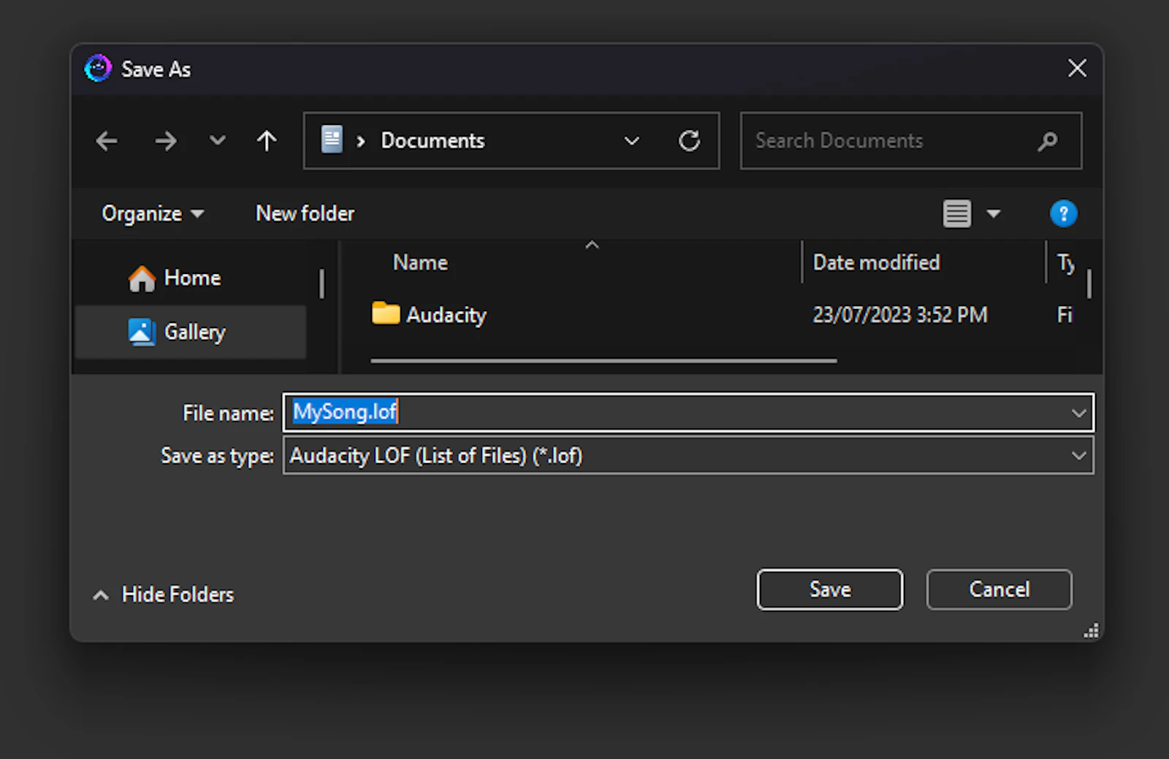Sort by the Date modified column
Viewport: 1169px width, 759px height.
876,262
